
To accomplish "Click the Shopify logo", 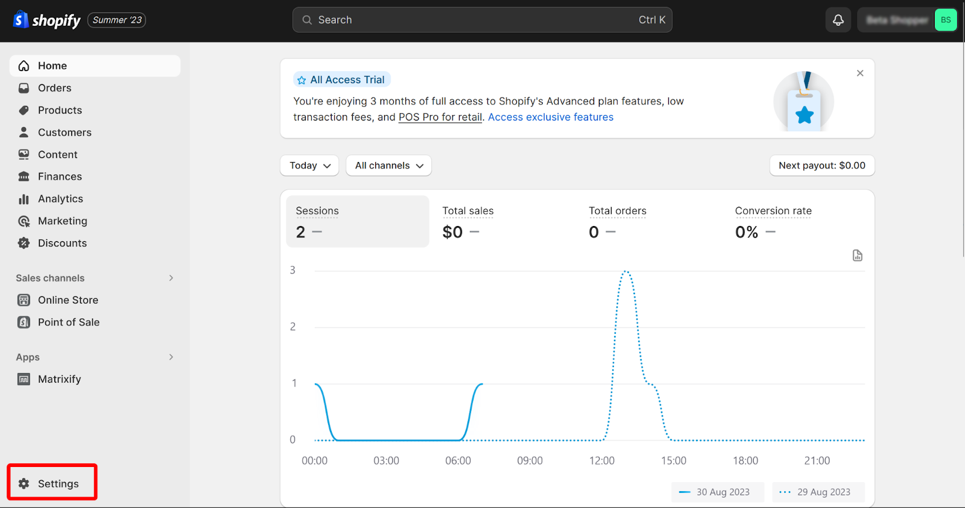I will [47, 20].
